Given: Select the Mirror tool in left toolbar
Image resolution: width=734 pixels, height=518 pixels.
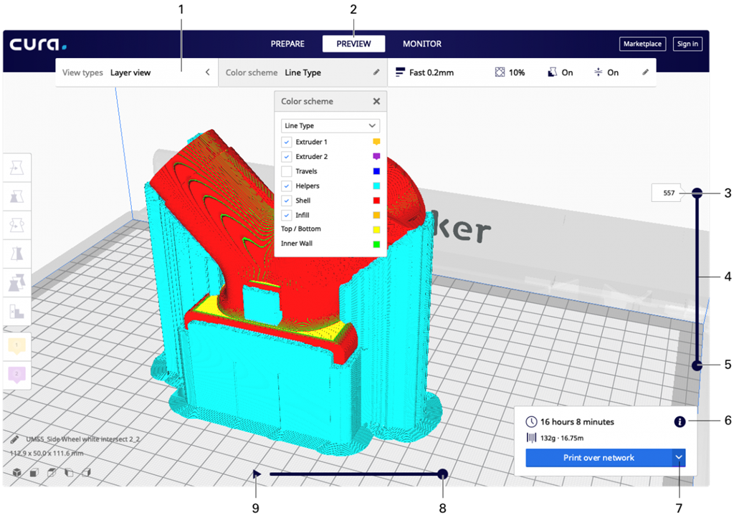Looking at the screenshot, I should 16,253.
